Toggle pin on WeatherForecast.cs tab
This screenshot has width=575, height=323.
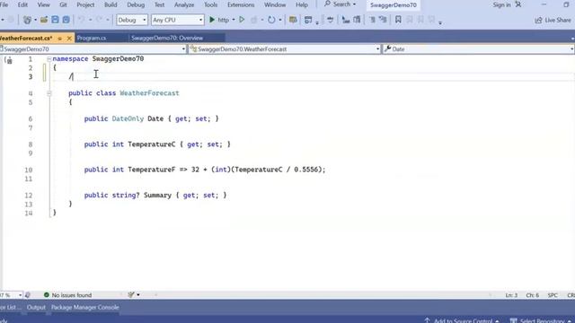pos(60,38)
